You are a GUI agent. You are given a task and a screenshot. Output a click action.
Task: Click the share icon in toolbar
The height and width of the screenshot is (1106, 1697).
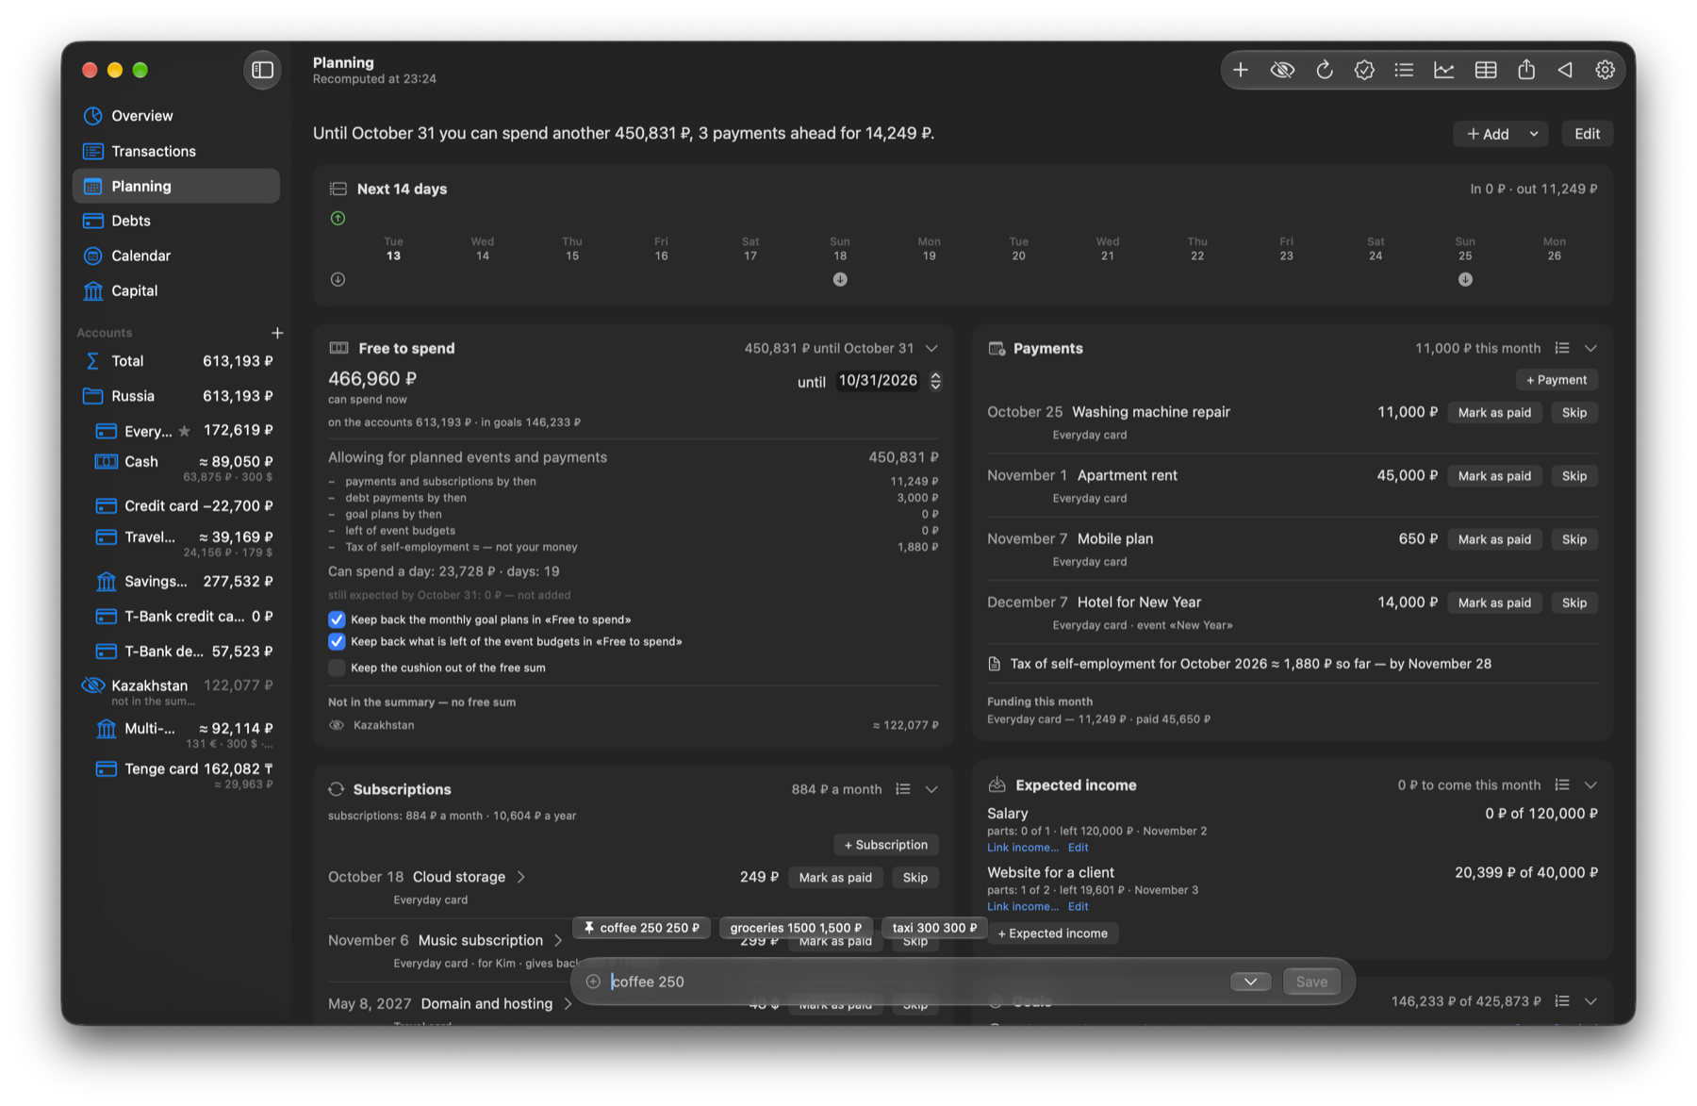pos(1526,70)
